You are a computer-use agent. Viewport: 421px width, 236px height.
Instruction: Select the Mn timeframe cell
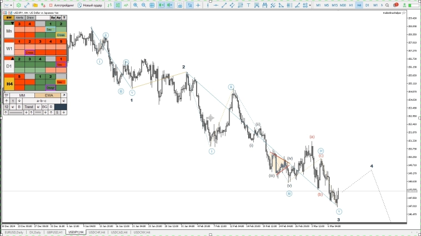[x=9, y=31]
